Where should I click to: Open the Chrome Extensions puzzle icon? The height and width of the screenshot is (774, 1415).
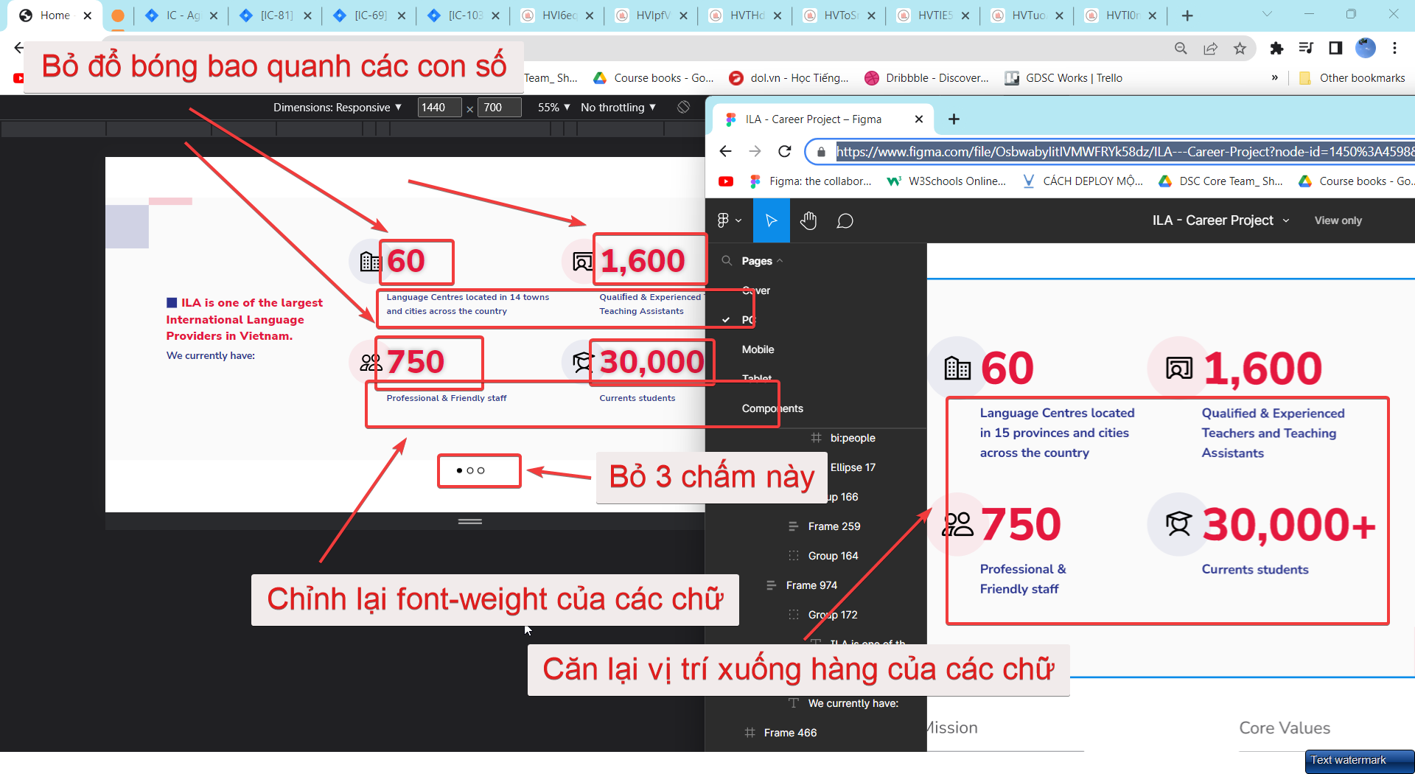(1276, 48)
